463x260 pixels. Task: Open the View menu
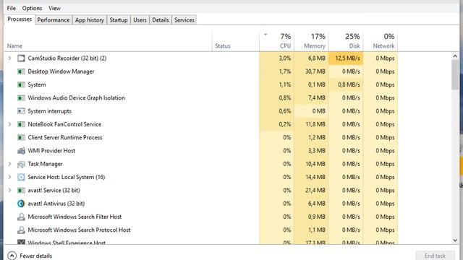pos(54,8)
